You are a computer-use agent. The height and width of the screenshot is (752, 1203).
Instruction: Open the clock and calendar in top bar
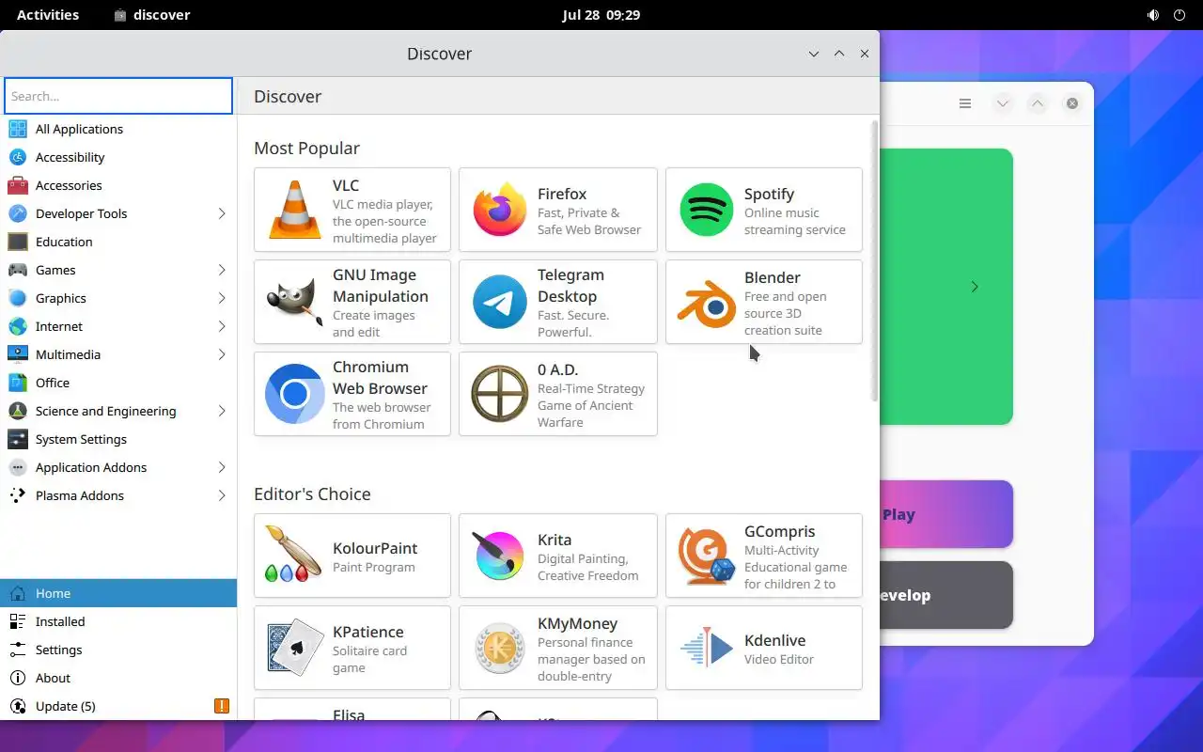tap(601, 15)
